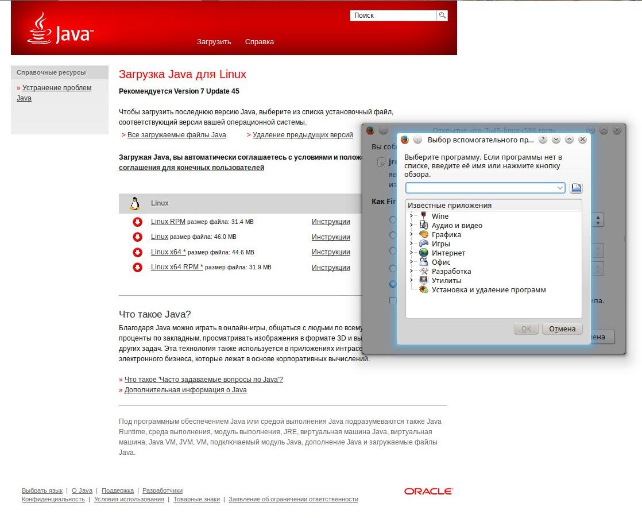Click the Выбрать язык footer link
This screenshot has width=642, height=518.
pos(42,490)
